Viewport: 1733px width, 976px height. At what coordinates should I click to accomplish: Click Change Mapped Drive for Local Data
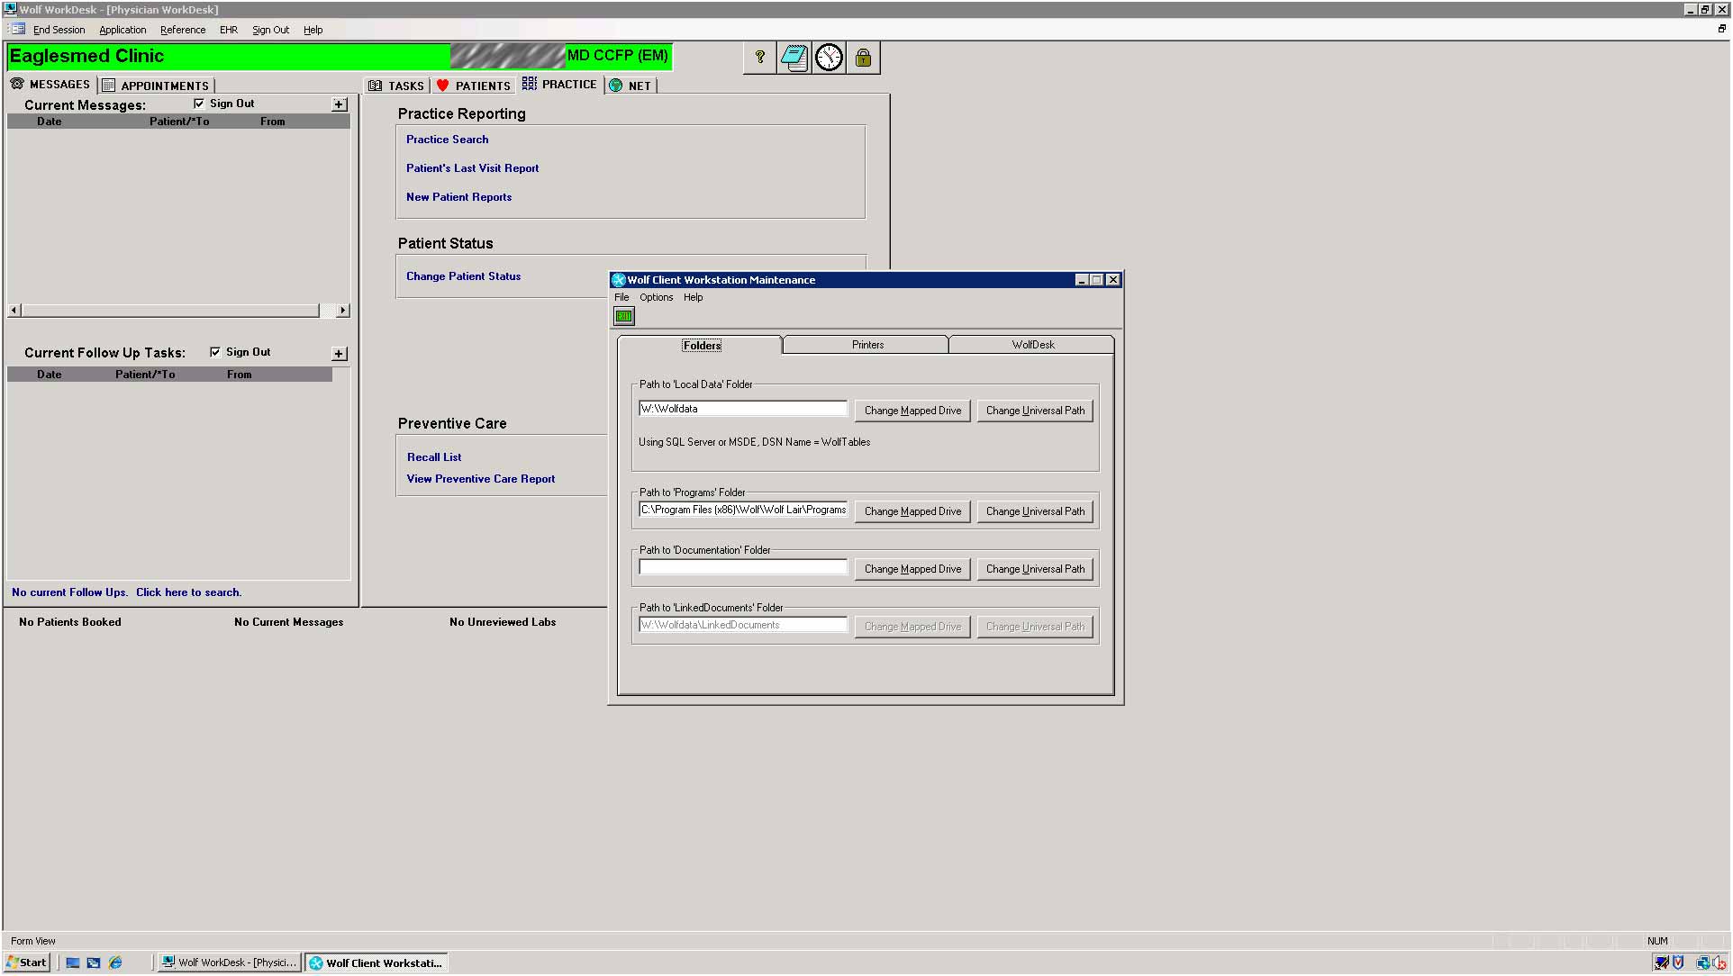912,411
